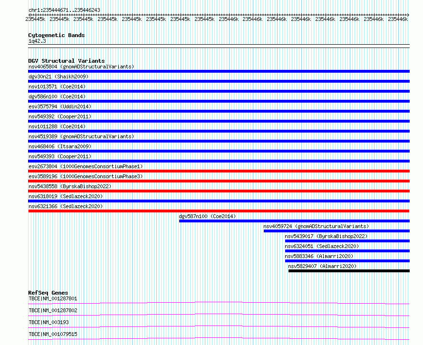Click the blue bar for dgv587n100
This screenshot has height=345, width=423.
(x=294, y=221)
